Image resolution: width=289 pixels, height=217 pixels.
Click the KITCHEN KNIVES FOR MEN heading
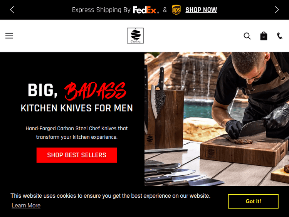(x=77, y=108)
